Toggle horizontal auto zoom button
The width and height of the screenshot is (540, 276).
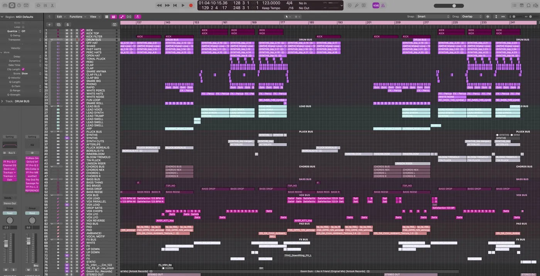click(x=503, y=17)
